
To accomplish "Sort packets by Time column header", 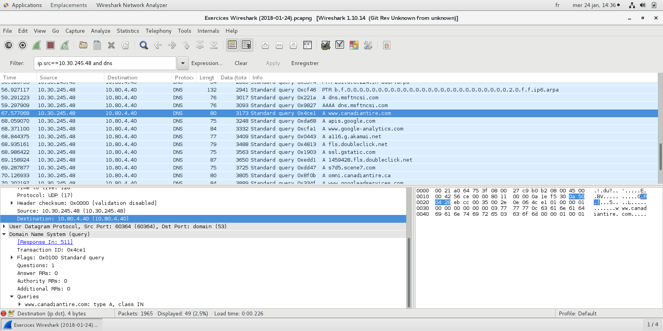I will pyautogui.click(x=18, y=77).
